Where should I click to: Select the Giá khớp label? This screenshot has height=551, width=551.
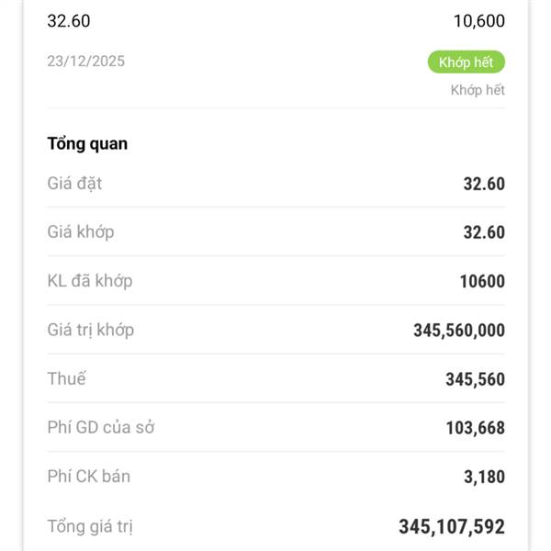point(81,232)
